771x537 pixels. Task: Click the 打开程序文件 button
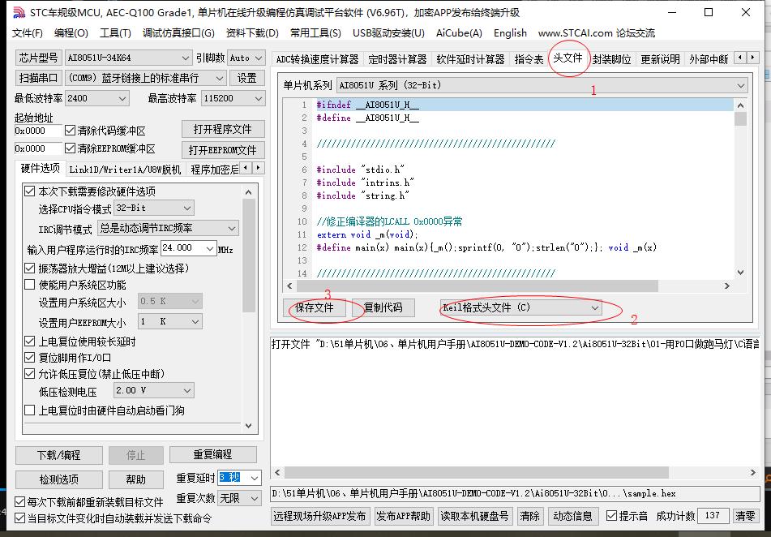[x=222, y=130]
